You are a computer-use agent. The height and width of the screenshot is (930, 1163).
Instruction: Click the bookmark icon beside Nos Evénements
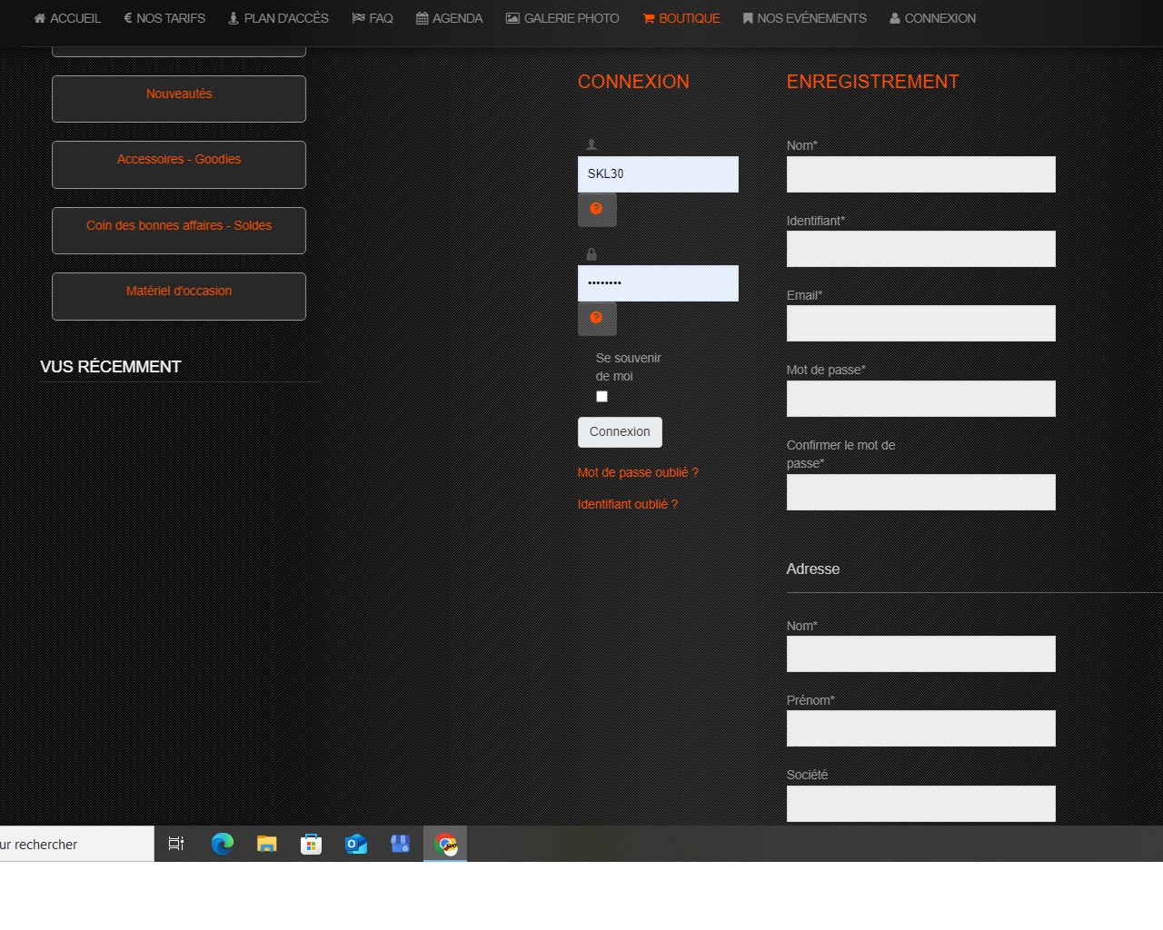[x=748, y=18]
